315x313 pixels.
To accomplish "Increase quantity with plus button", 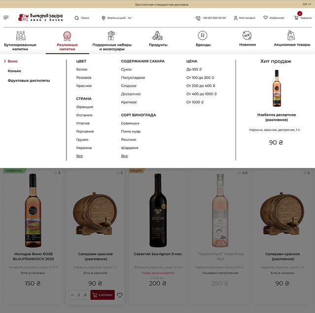I will pos(85,295).
